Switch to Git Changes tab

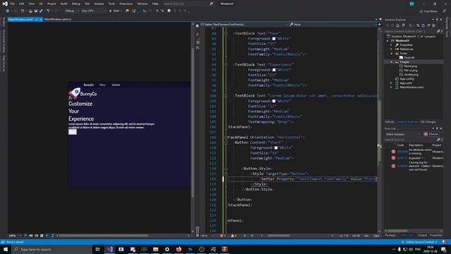(428, 122)
